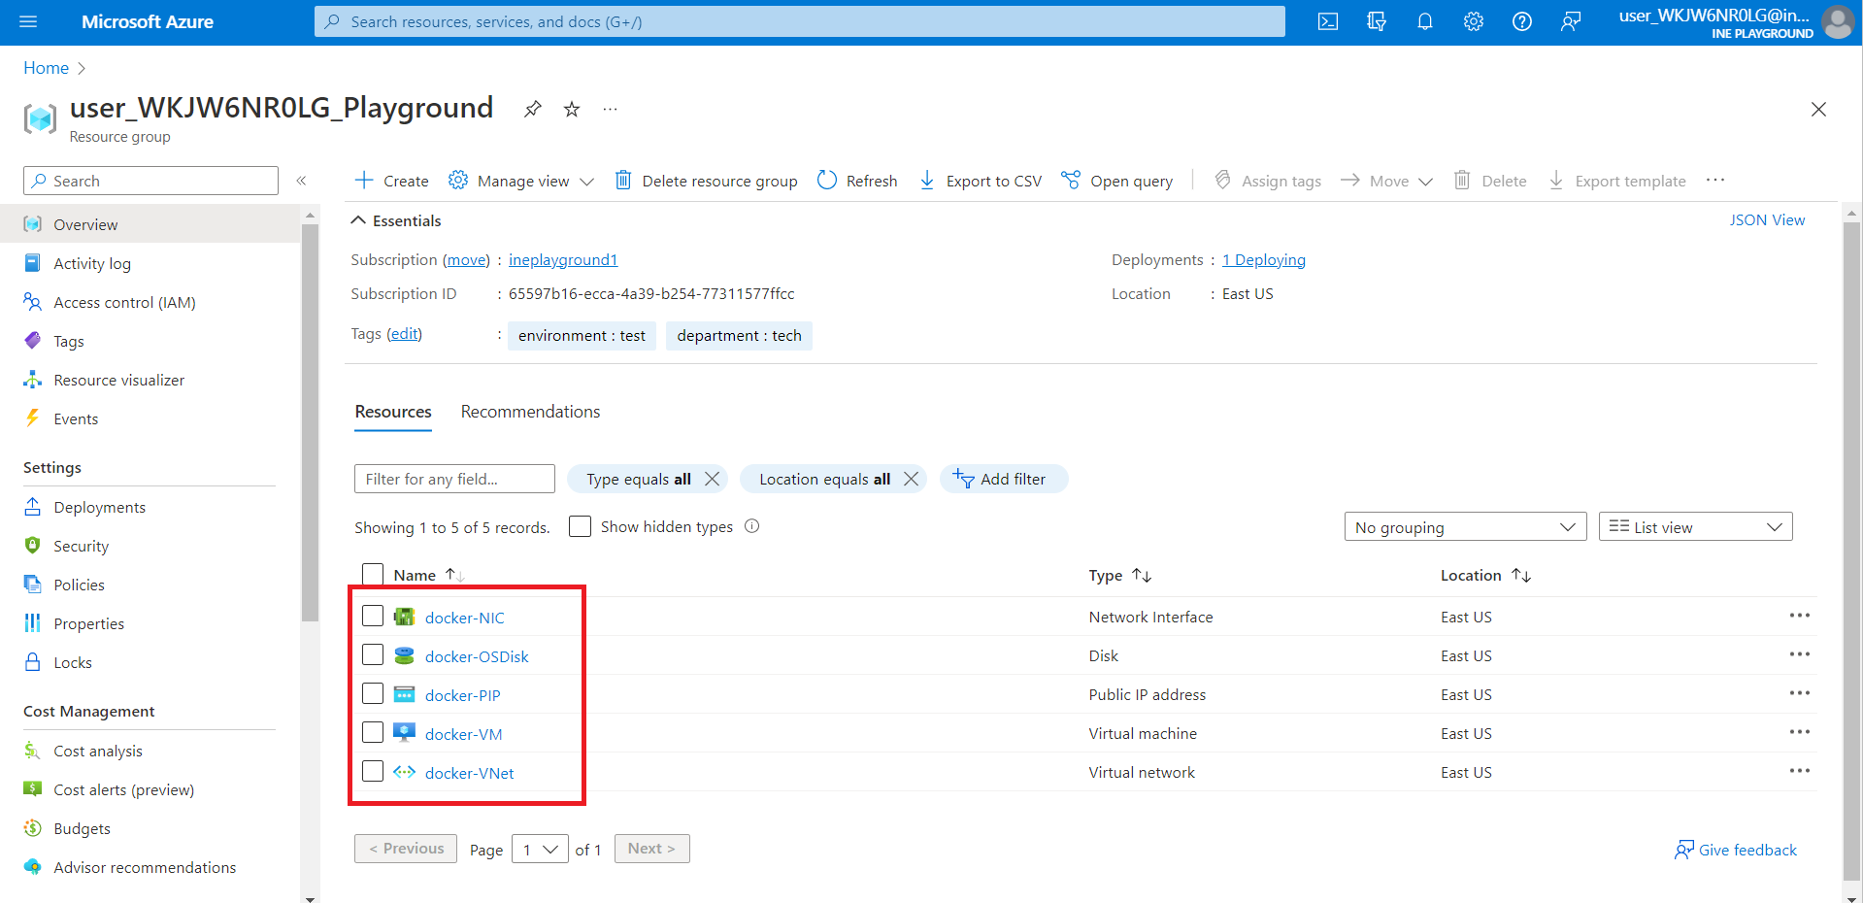1863x903 pixels.
Task: Open Access control (IAM) menu item
Action: (x=124, y=302)
